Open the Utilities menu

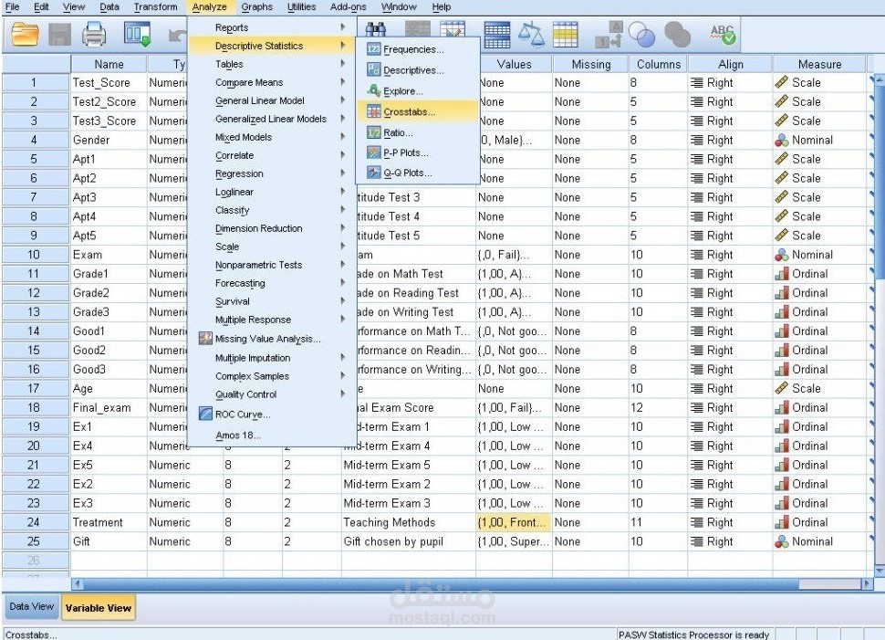[x=301, y=6]
